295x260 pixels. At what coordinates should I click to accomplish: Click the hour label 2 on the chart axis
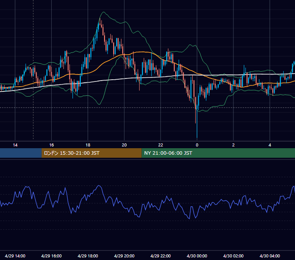click(x=233, y=145)
